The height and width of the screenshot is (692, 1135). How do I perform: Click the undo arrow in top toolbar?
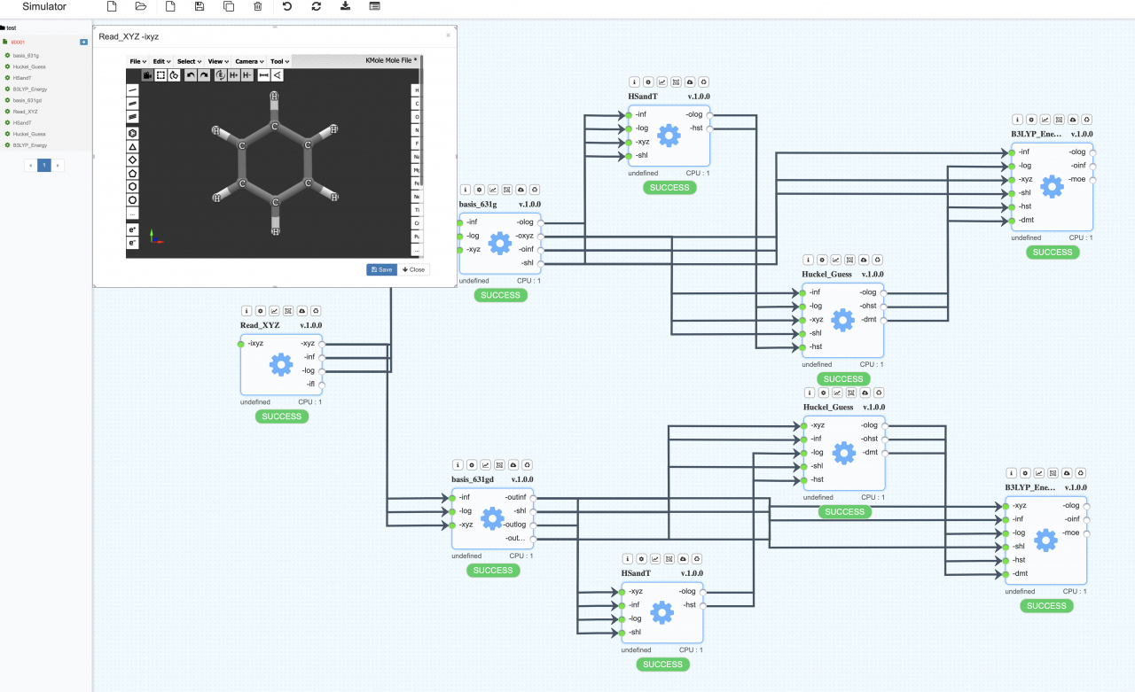287,6
